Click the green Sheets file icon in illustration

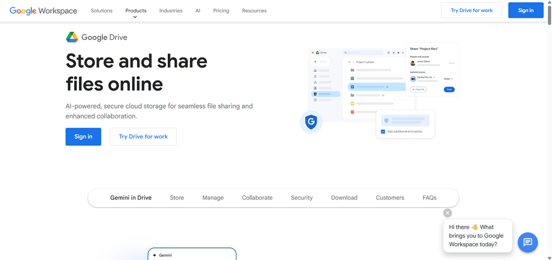(352, 78)
